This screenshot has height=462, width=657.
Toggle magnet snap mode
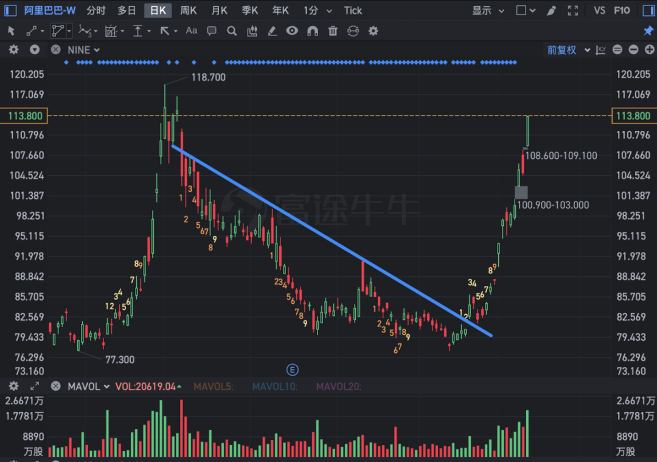pyautogui.click(x=313, y=31)
